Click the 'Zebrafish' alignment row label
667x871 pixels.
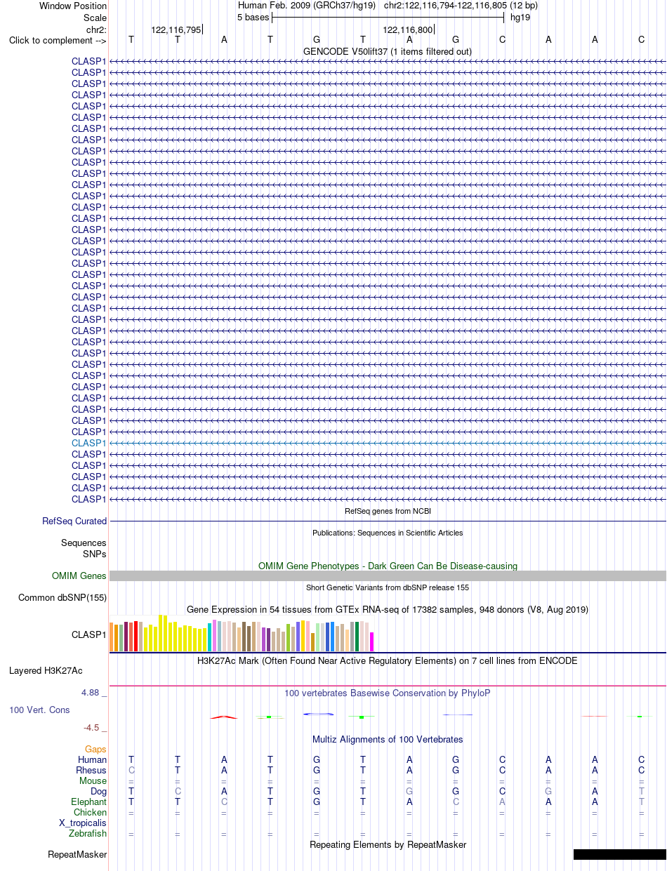coord(88,833)
